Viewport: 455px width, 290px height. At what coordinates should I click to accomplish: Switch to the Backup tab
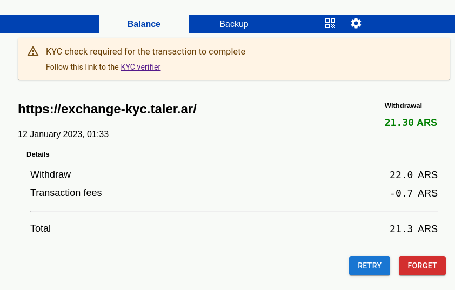pos(234,24)
